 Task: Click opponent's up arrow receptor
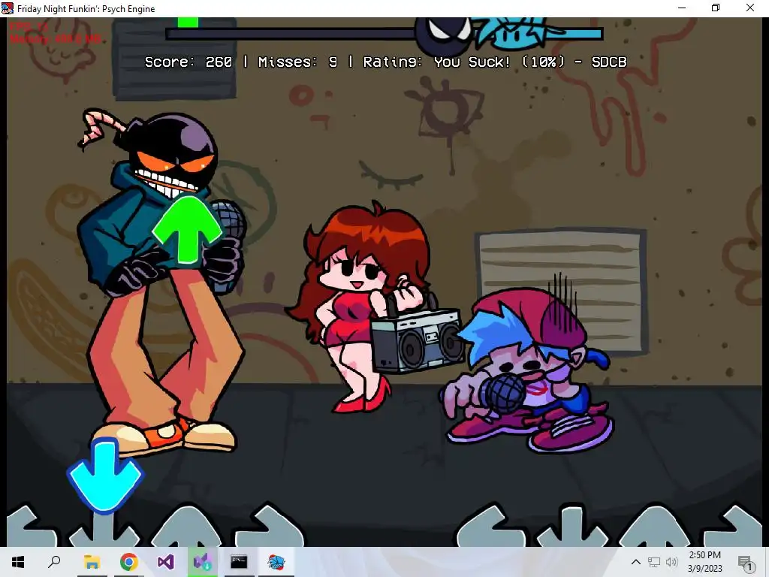tap(186, 526)
